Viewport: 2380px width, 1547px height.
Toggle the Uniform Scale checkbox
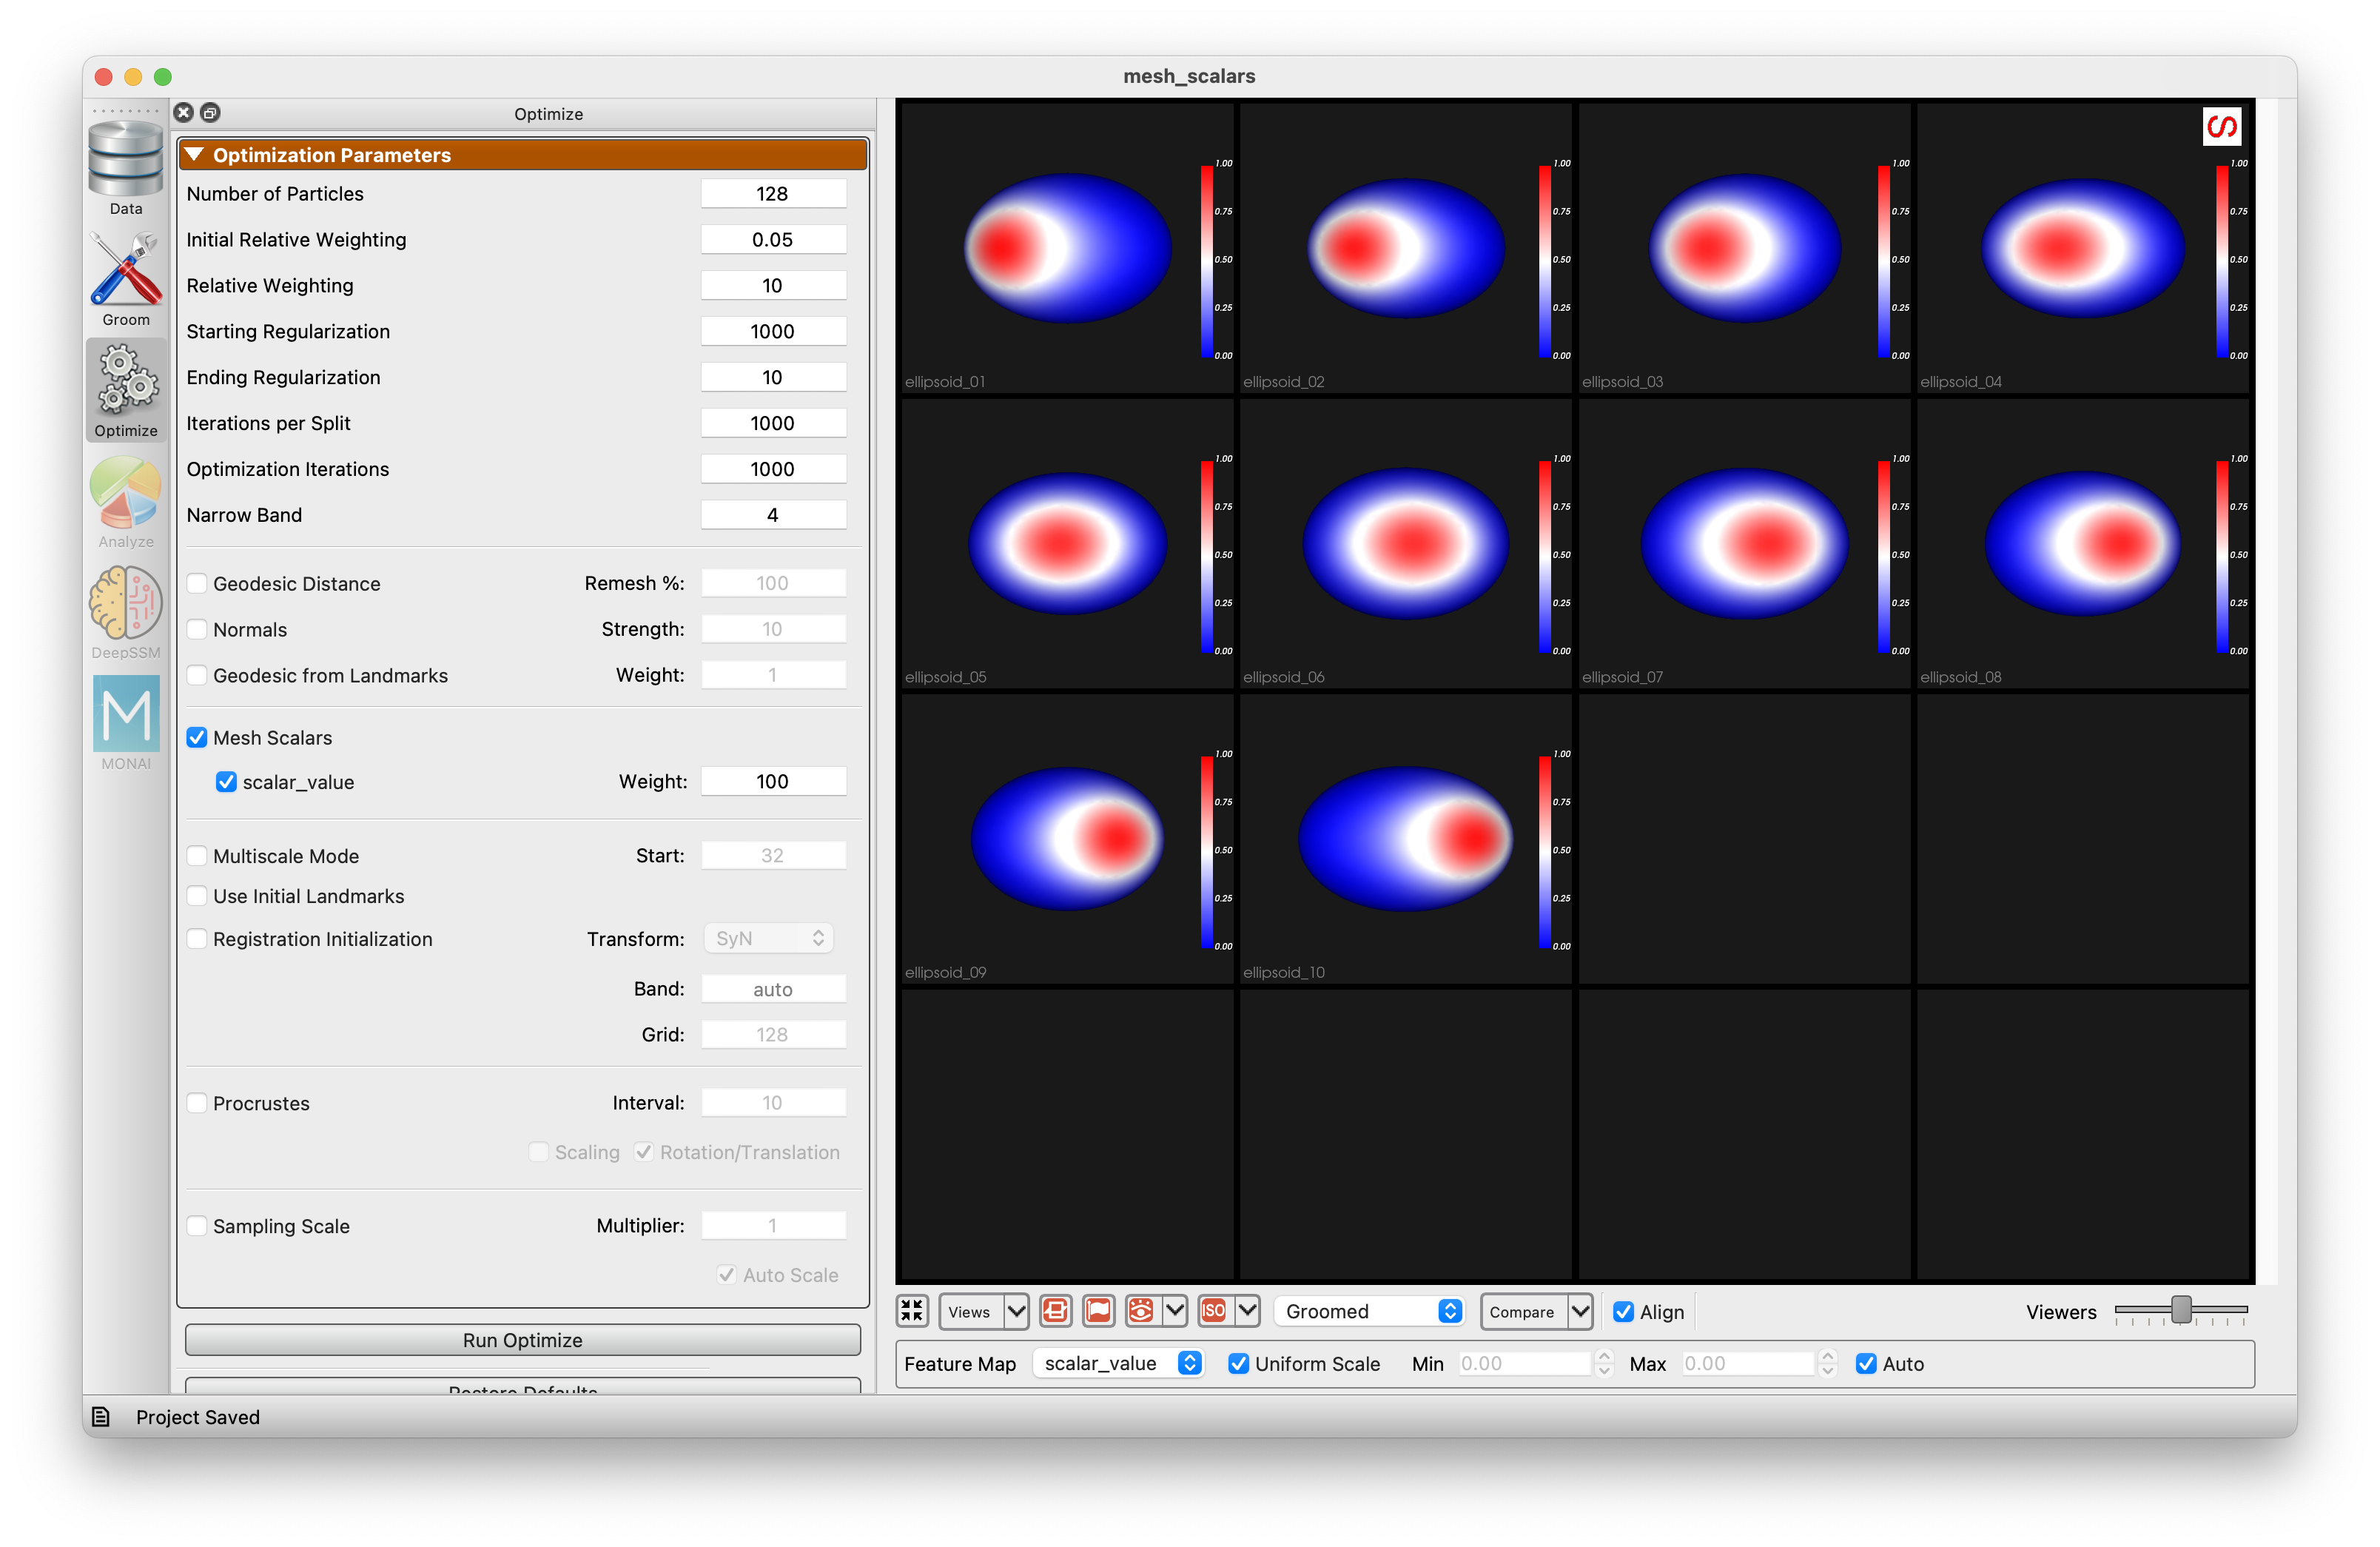point(1239,1364)
